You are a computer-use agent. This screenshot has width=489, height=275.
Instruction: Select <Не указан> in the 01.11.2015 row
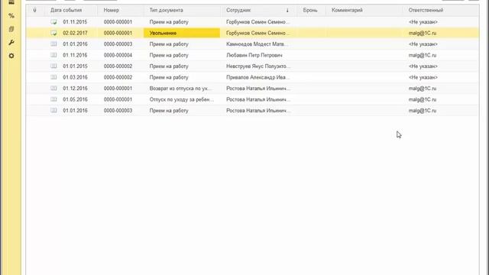(423, 22)
